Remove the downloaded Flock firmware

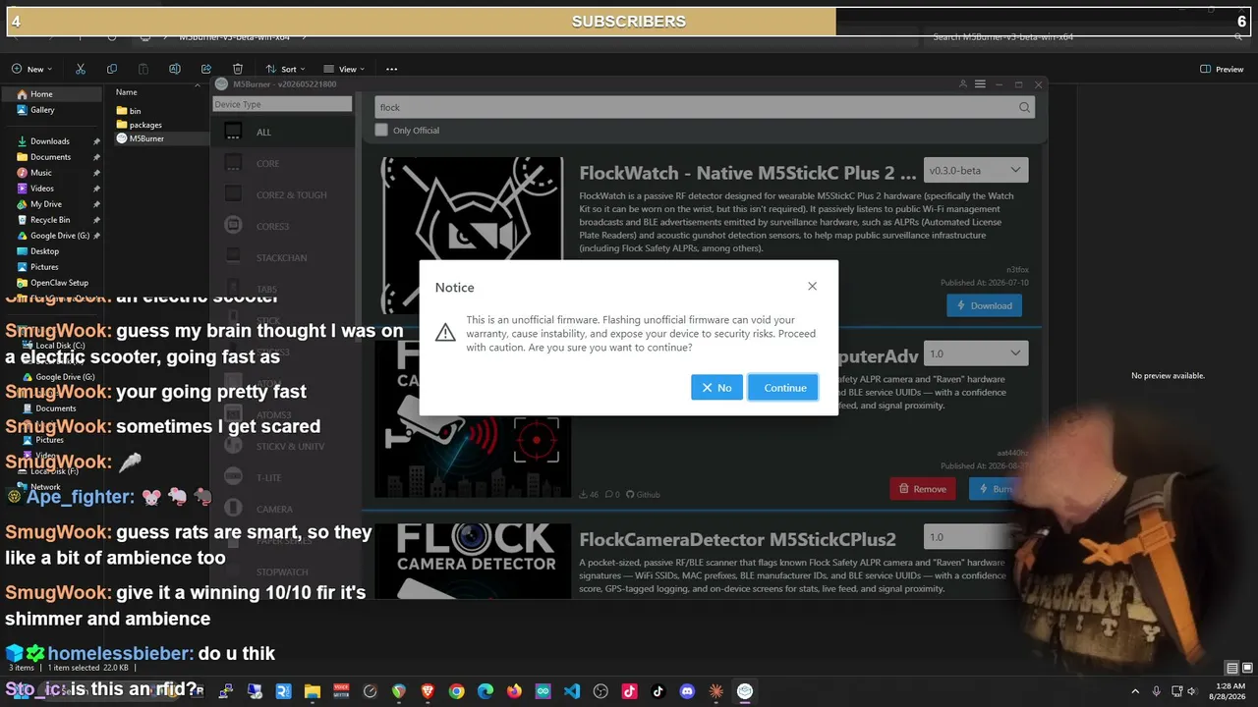click(x=923, y=488)
